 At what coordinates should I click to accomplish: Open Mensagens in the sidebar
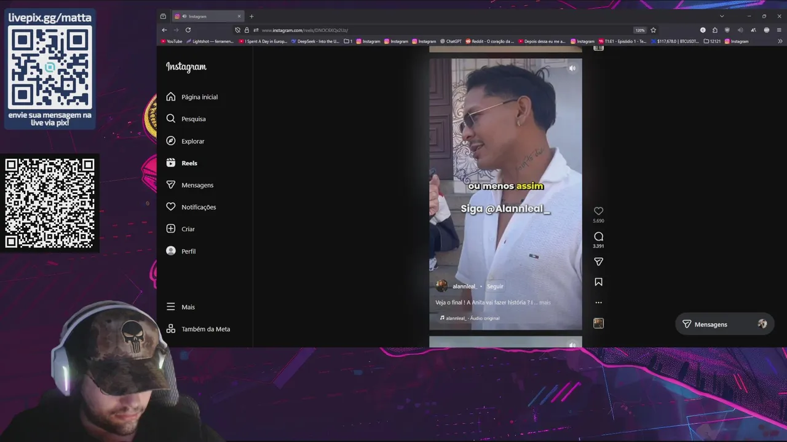189,185
